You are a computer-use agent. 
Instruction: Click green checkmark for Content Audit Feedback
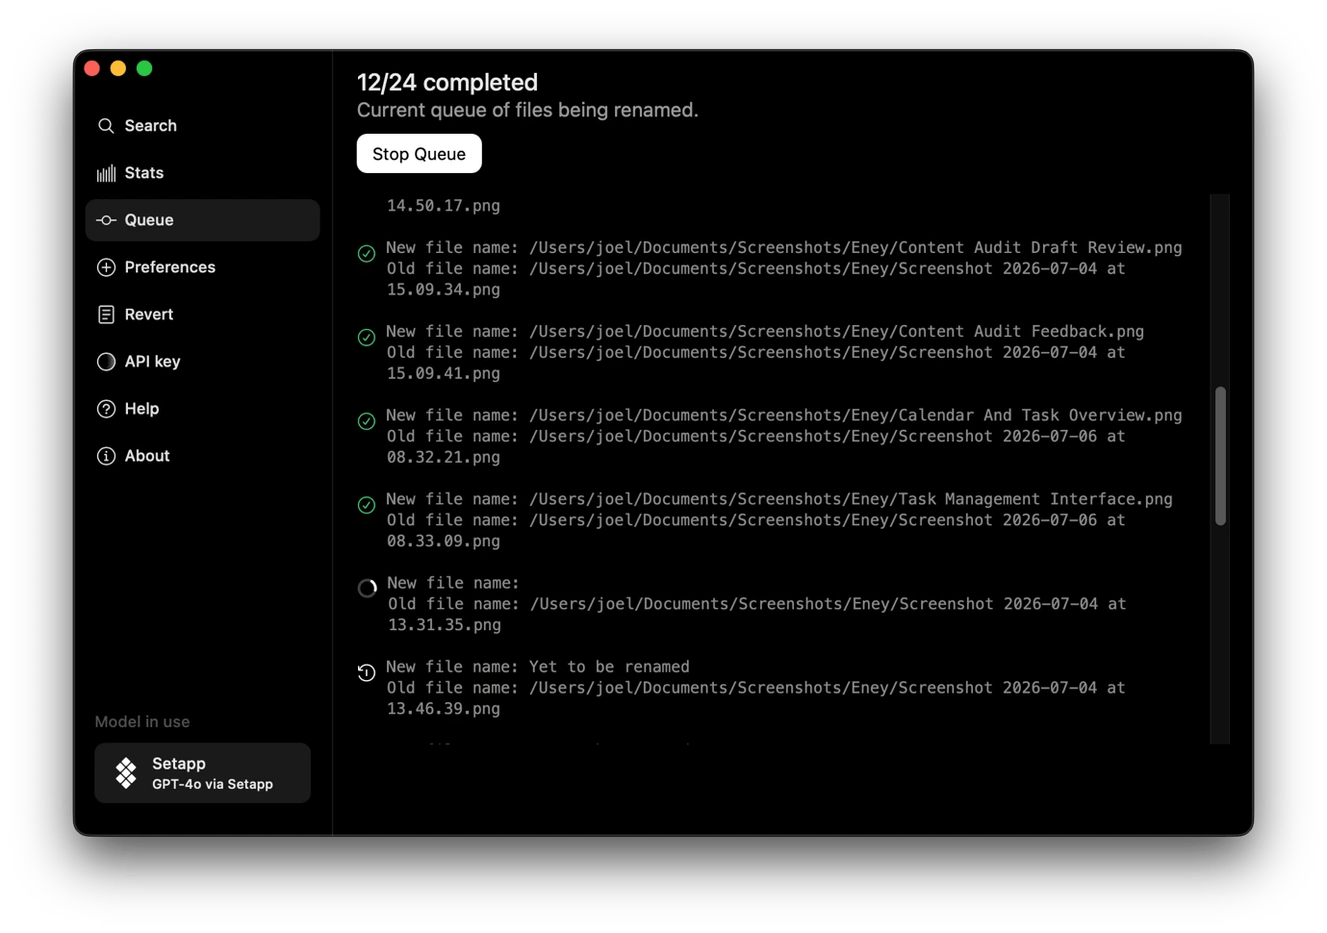tap(367, 338)
